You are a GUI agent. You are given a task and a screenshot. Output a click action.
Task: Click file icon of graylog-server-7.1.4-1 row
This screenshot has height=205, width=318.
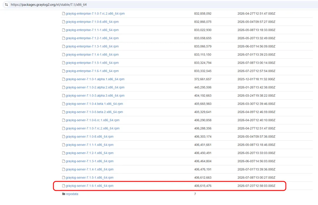[64, 169]
